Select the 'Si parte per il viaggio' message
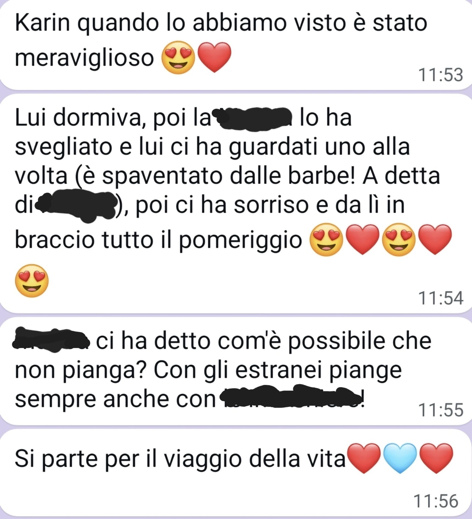This screenshot has width=472, height=519. [x=236, y=472]
